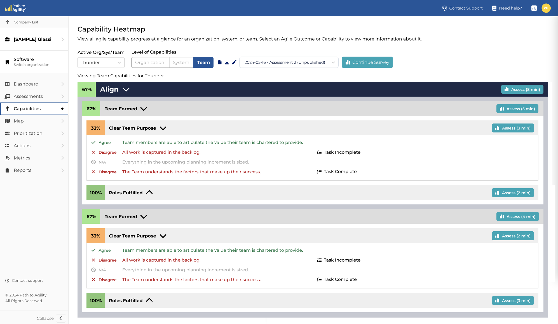Click the CH user avatar
Screen dimensions: 558x324
pos(546,8)
